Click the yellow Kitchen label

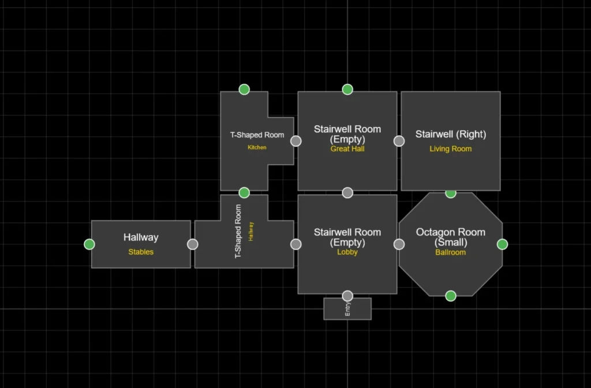(257, 148)
